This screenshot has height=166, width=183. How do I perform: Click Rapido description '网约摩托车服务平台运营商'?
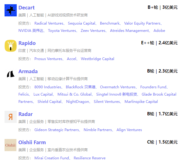(69, 51)
